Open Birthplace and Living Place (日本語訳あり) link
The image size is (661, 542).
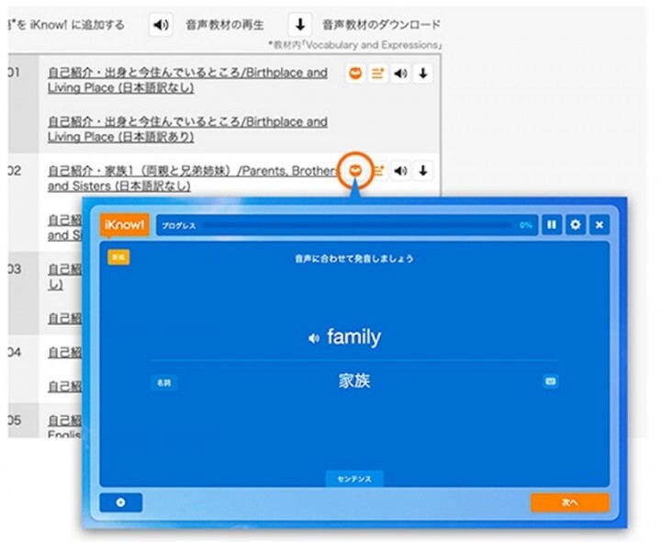(187, 129)
